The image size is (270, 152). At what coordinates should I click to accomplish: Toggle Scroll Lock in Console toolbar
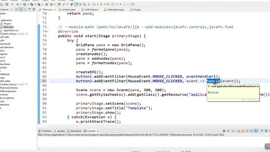pyautogui.click(x=243, y=131)
